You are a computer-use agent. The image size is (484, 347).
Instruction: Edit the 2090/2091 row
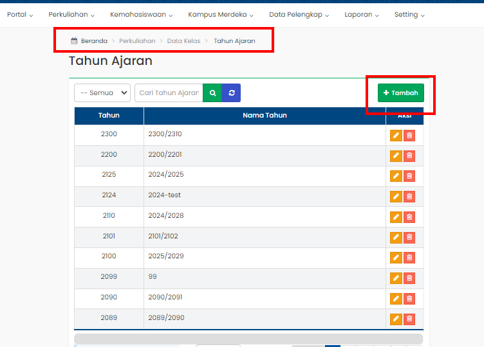coord(396,299)
